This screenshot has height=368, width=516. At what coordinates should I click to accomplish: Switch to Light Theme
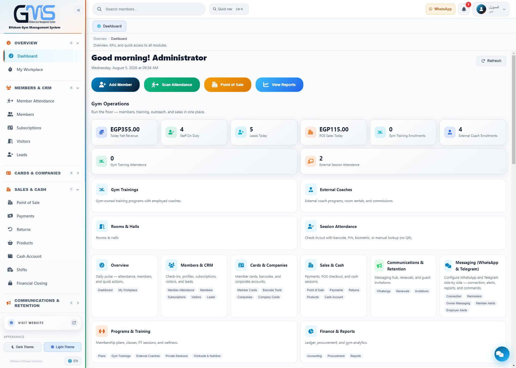[x=63, y=347]
